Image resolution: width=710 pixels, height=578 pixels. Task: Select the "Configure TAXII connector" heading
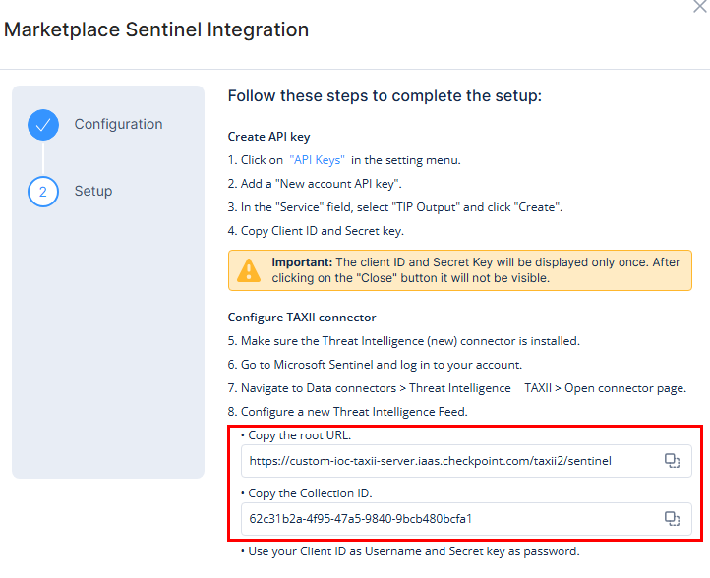pos(302,318)
